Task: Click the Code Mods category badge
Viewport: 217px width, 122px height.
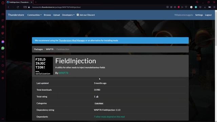Action: pyautogui.click(x=99, y=103)
